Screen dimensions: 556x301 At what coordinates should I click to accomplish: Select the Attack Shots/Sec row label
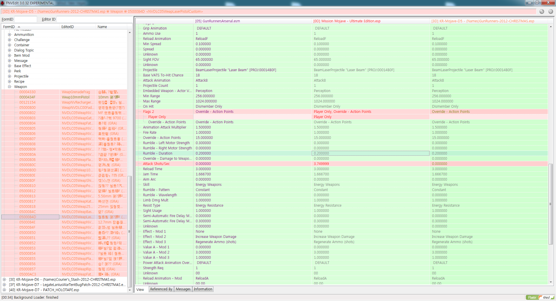[x=156, y=164]
